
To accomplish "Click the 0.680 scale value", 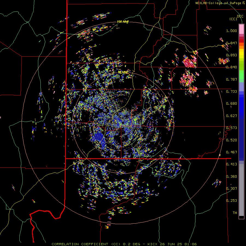I will tap(232, 104).
